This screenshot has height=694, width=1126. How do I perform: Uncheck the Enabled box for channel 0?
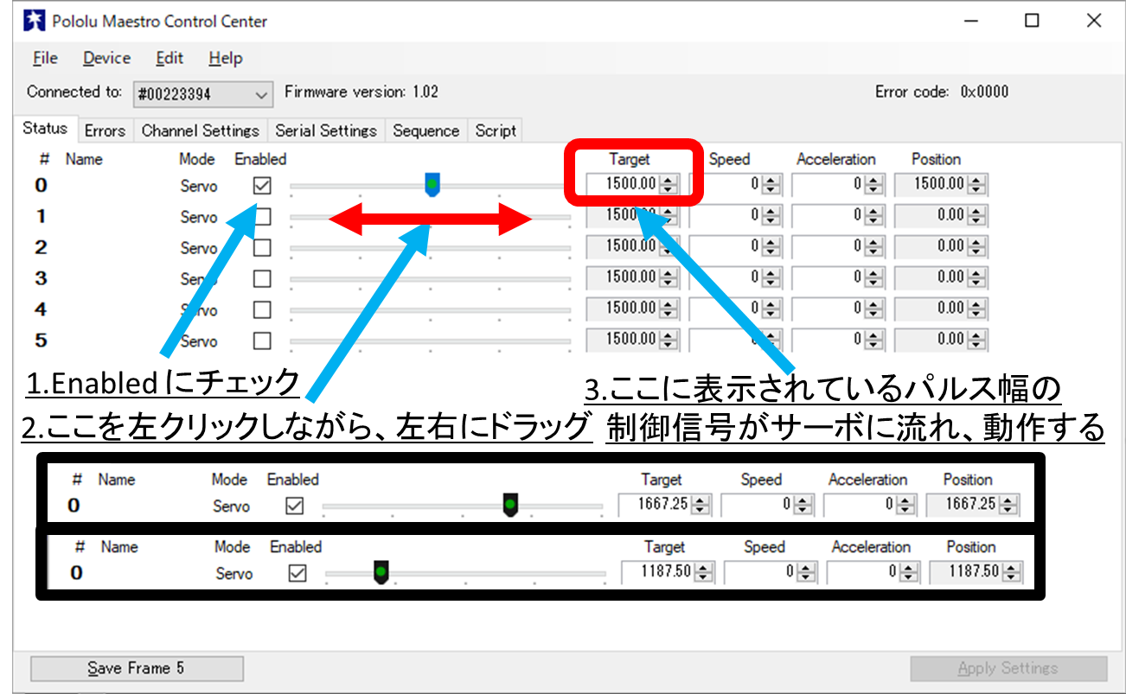pos(262,185)
